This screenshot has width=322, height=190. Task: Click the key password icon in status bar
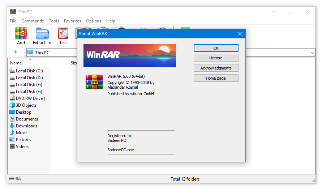coord(18,178)
